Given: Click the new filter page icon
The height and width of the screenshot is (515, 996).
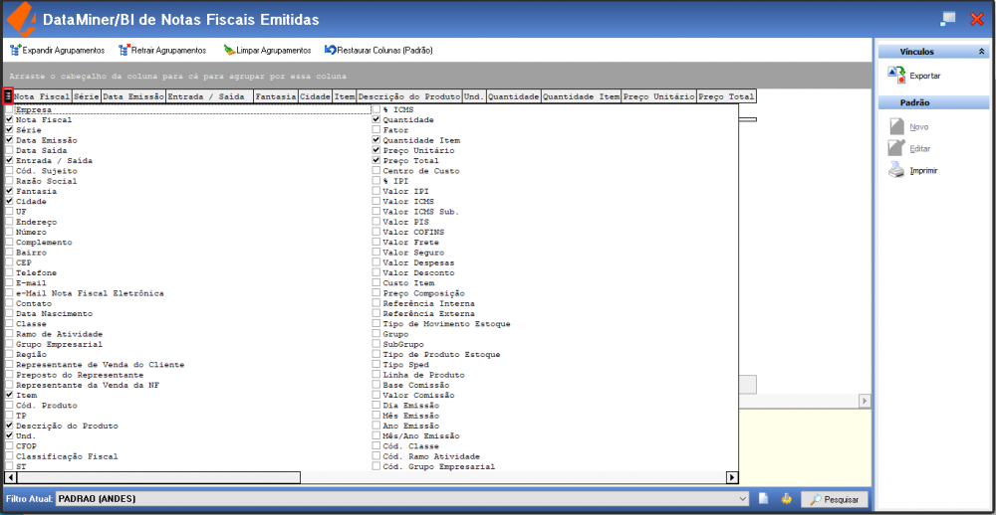Looking at the screenshot, I should (x=764, y=498).
